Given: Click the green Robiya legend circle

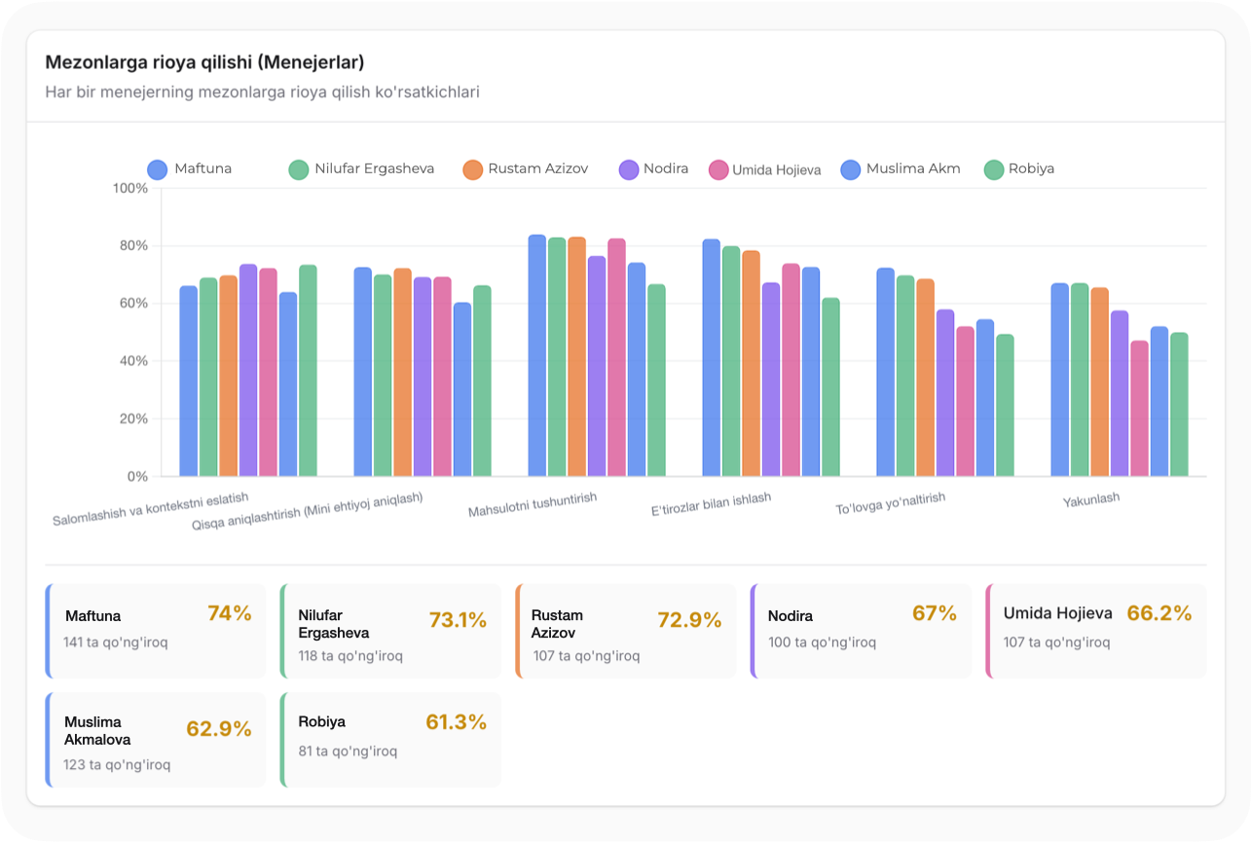Looking at the screenshot, I should click(x=994, y=169).
